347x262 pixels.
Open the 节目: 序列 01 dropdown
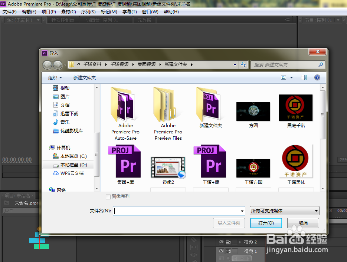tap(338, 20)
